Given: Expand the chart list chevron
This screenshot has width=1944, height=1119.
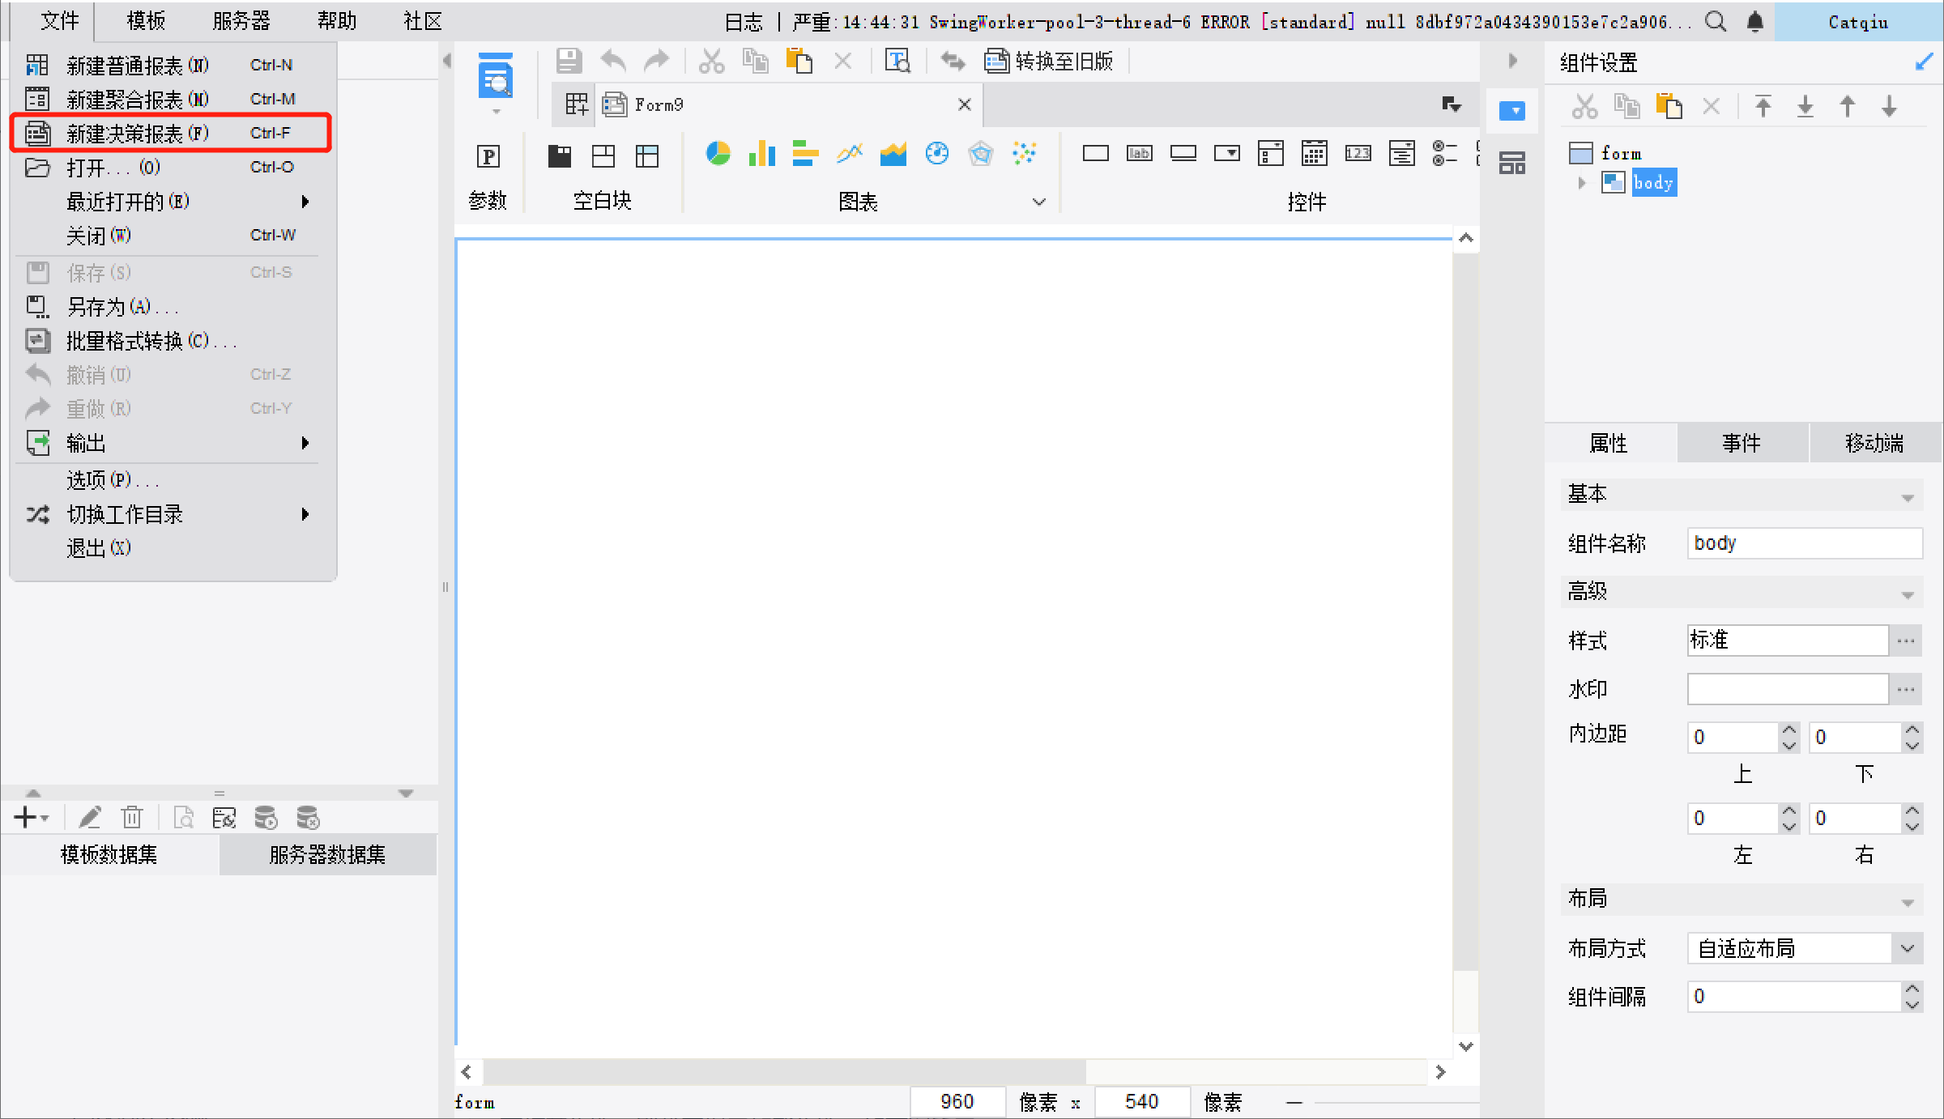Looking at the screenshot, I should pos(1038,202).
